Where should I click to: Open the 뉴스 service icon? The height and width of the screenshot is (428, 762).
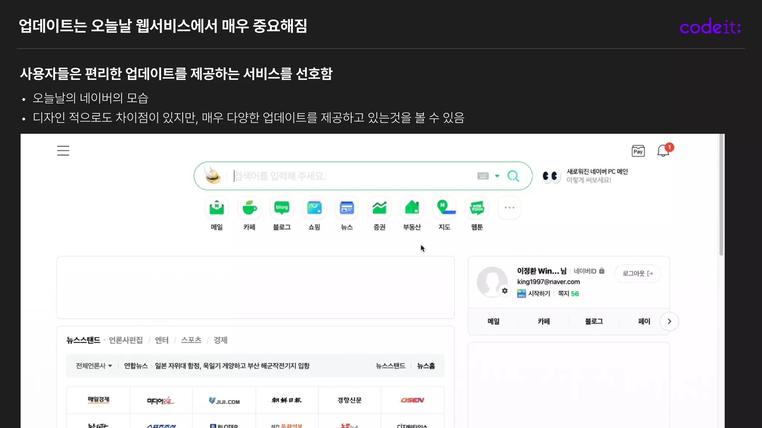pyautogui.click(x=347, y=208)
